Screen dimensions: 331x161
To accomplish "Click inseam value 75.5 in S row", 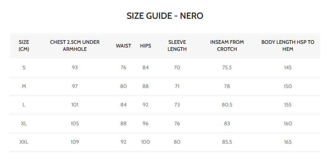I will [227, 68].
